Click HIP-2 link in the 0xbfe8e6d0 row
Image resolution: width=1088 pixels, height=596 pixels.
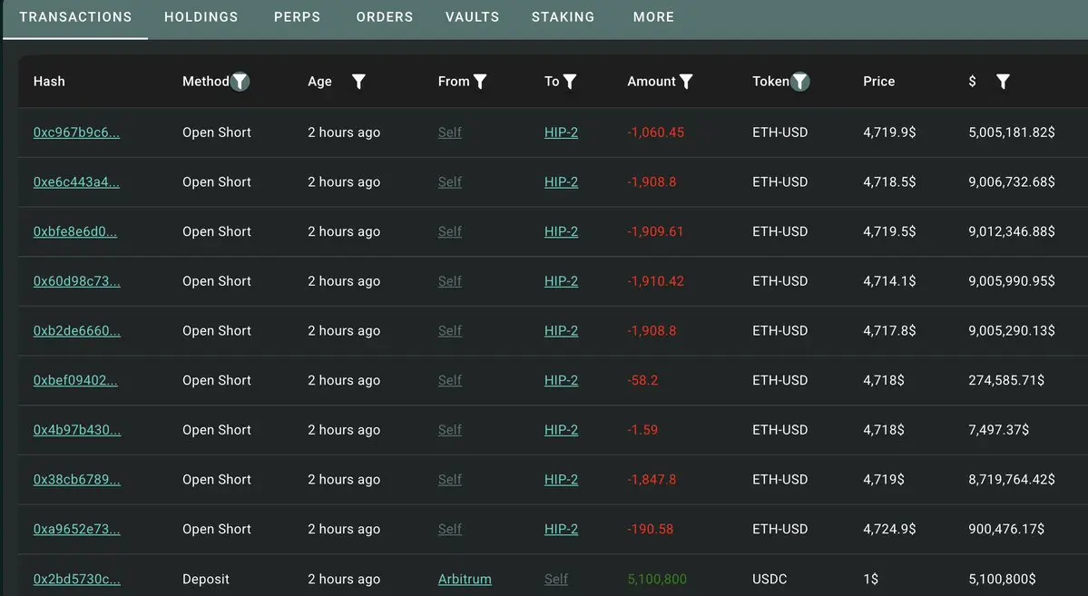(x=561, y=231)
